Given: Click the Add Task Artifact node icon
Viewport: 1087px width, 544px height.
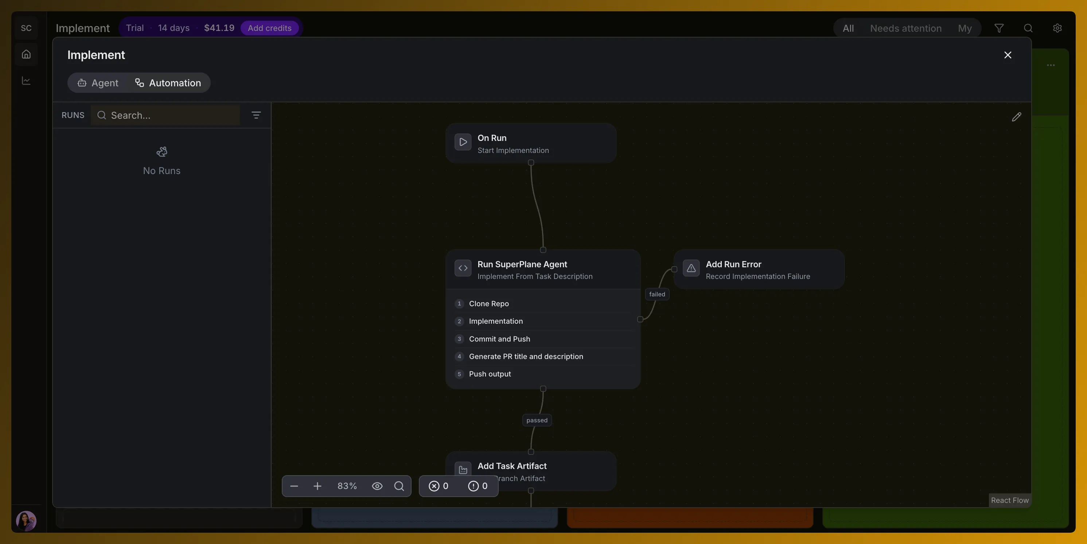Looking at the screenshot, I should tap(463, 469).
